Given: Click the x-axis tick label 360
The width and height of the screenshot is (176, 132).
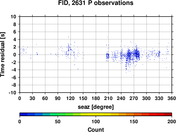Looking at the screenshot, I should click(x=172, y=98).
